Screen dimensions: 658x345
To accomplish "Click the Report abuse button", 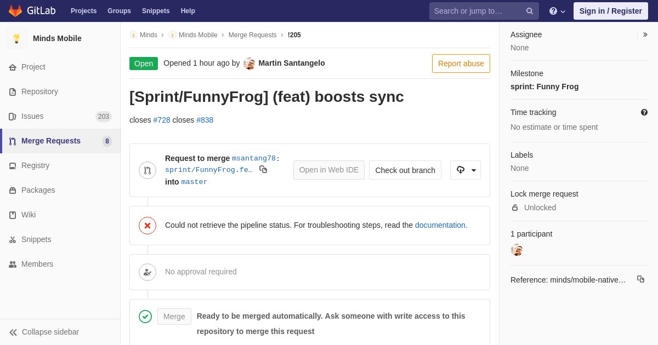I will [461, 64].
